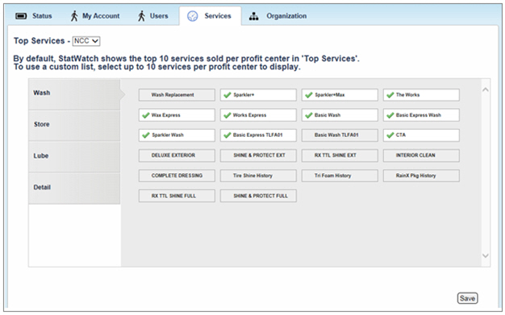Enable SHINE & PROTECT FULL service
505x315 pixels.
(258, 196)
